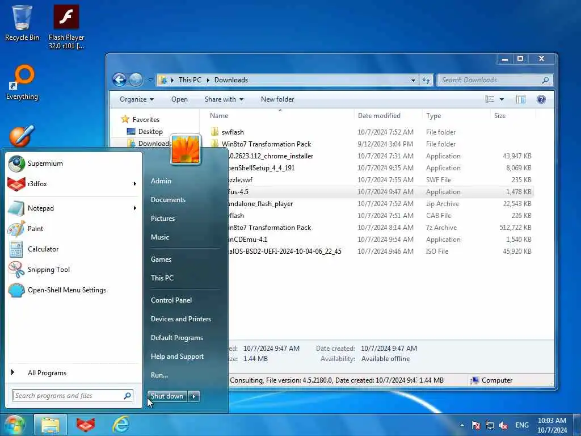The width and height of the screenshot is (581, 436).
Task: Open Internet Explorer from the taskbar
Action: click(121, 425)
